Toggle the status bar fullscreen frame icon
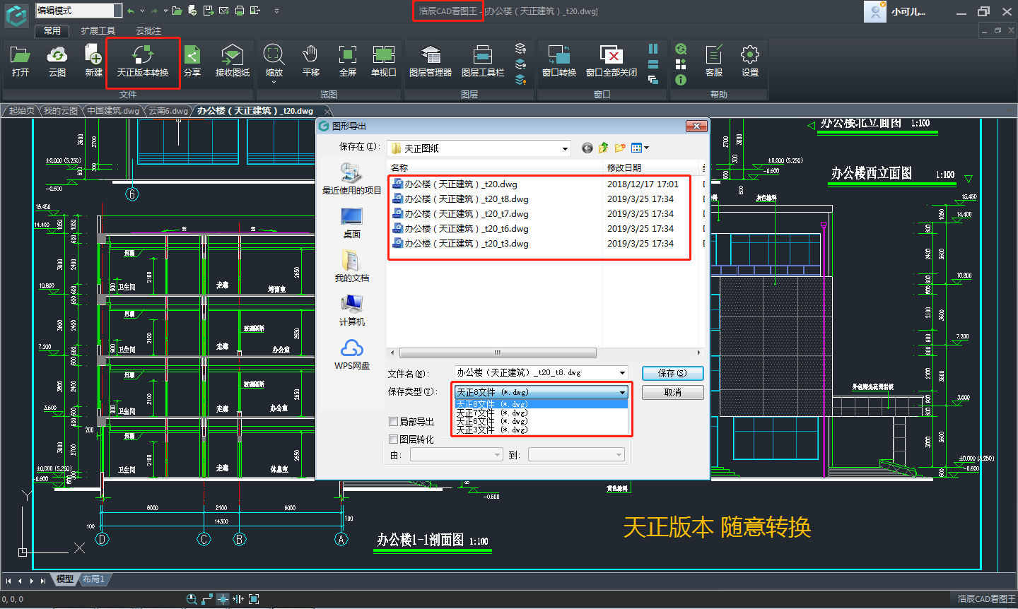Image resolution: width=1018 pixels, height=609 pixels. point(254,598)
